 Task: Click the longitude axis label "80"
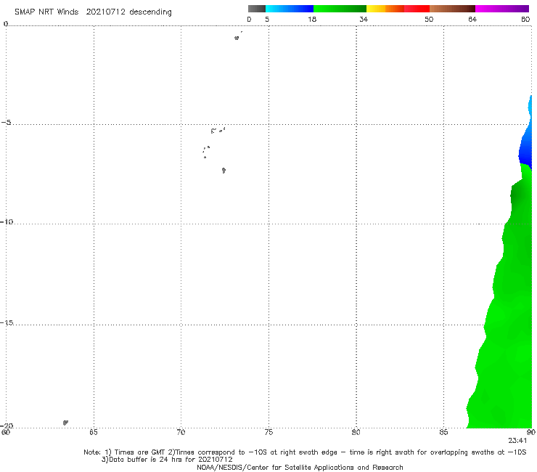(356, 432)
